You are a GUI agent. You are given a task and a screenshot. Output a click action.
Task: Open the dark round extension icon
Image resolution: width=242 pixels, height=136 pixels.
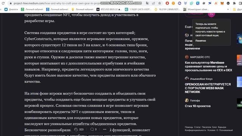(x=228, y=3)
